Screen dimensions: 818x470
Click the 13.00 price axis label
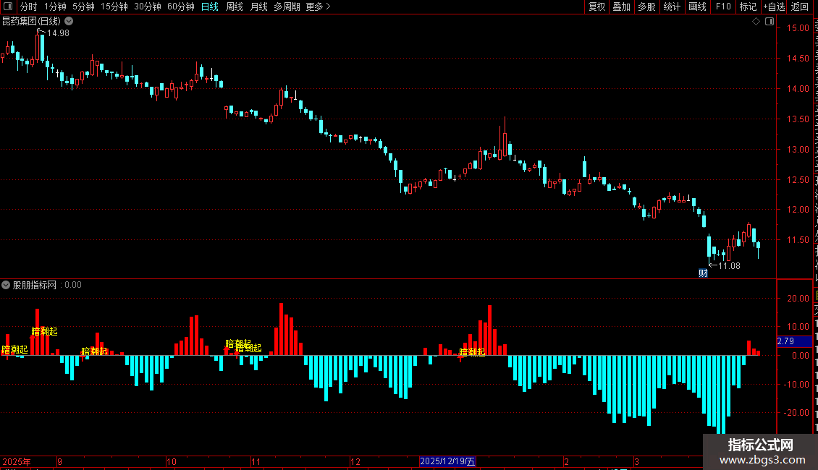[798, 150]
